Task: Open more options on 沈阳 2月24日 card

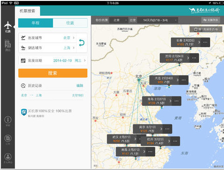Action: click(x=194, y=58)
